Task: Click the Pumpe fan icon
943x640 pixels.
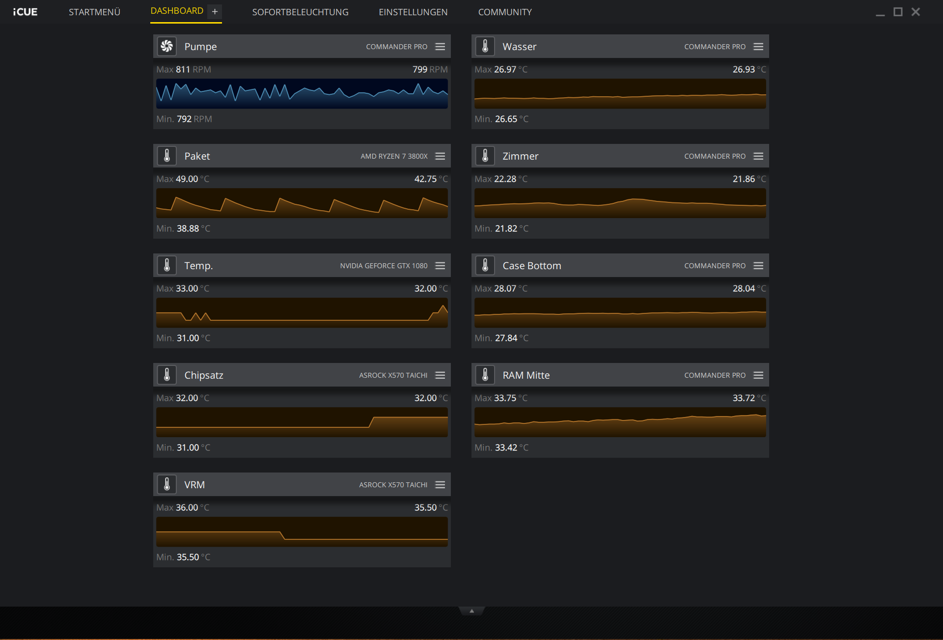Action: tap(167, 46)
